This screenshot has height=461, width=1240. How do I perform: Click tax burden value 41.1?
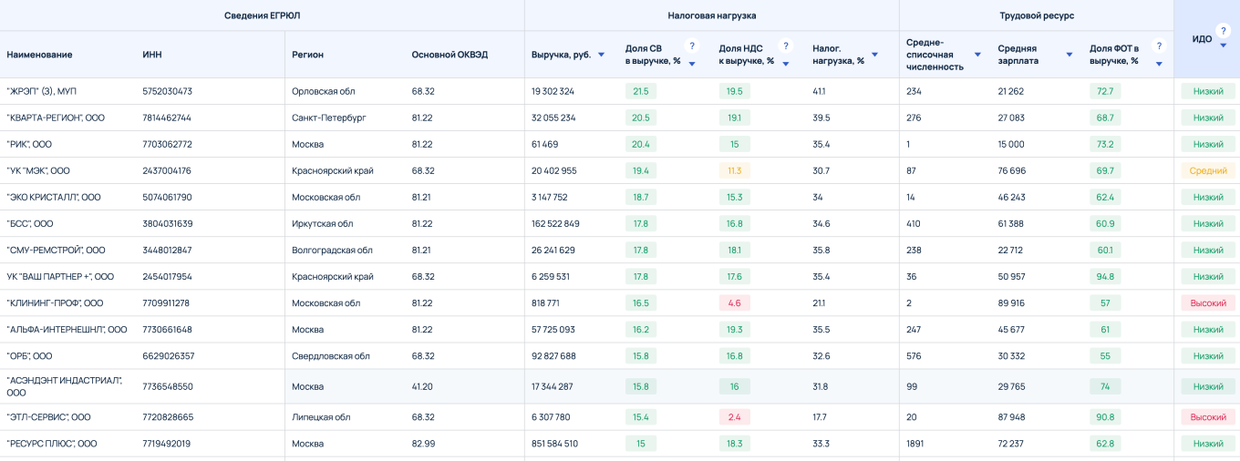[820, 91]
